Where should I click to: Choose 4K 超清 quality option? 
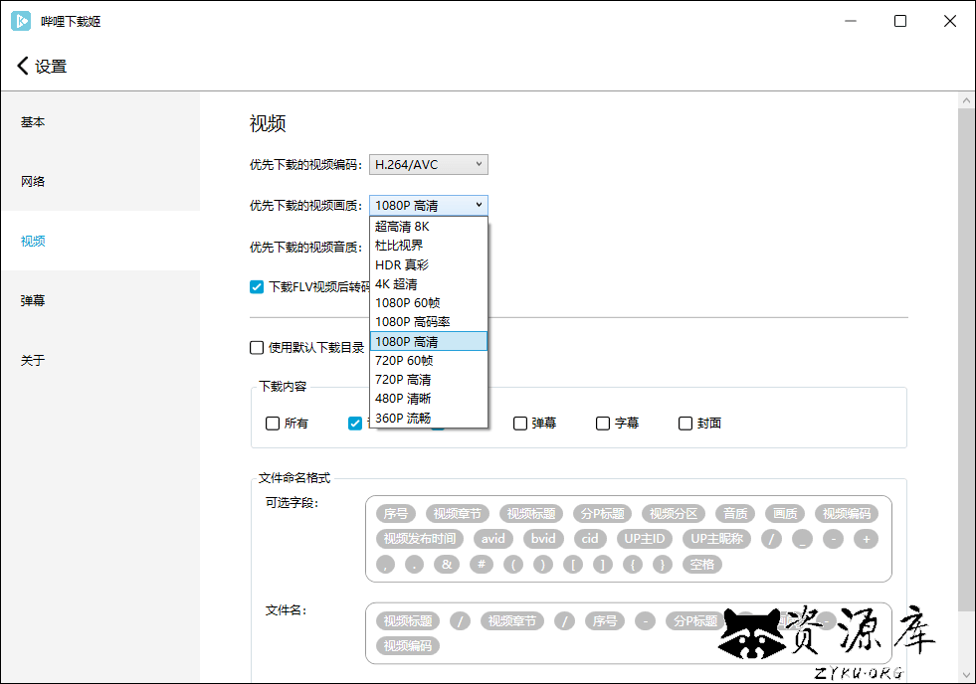428,284
